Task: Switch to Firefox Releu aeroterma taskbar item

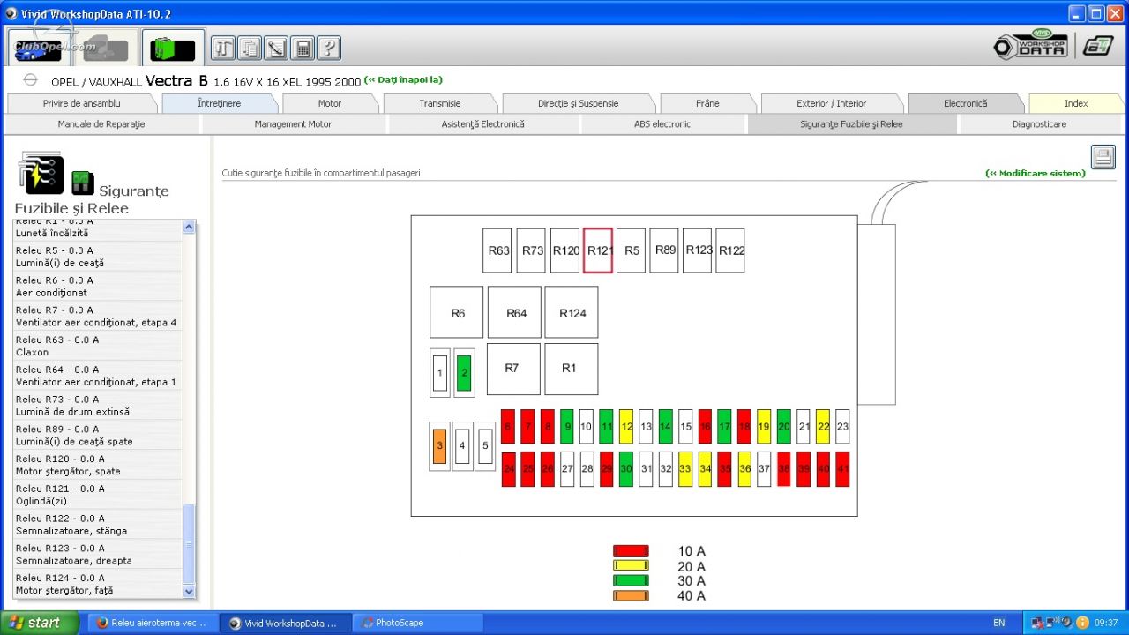Action: pyautogui.click(x=152, y=623)
